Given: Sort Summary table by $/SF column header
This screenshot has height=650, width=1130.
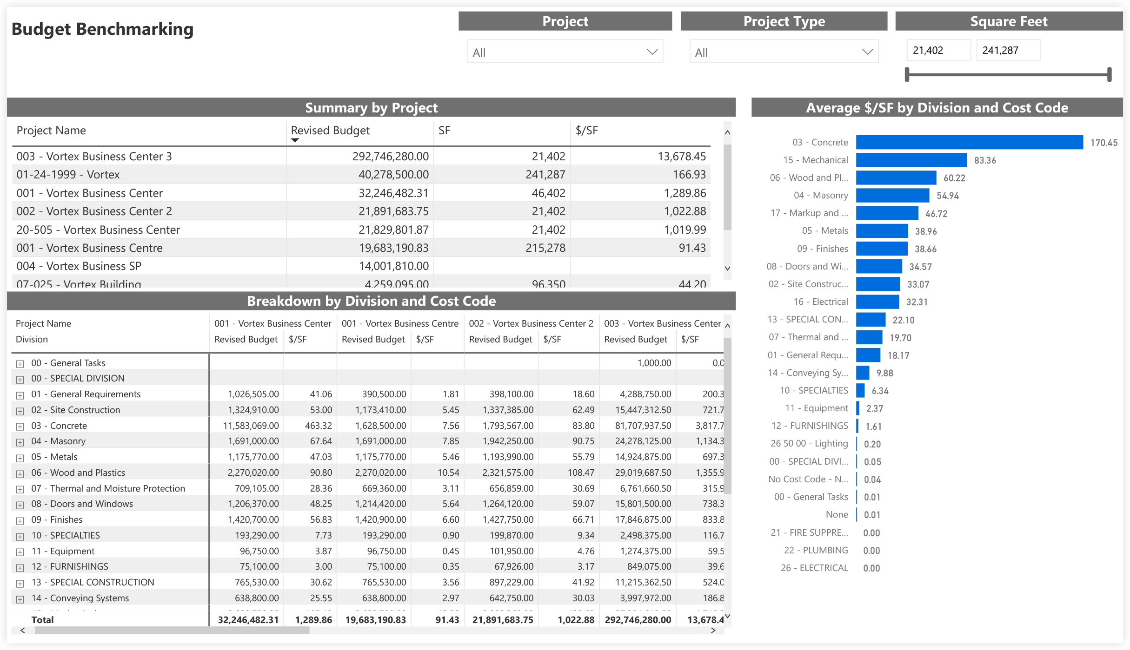Looking at the screenshot, I should pyautogui.click(x=586, y=131).
